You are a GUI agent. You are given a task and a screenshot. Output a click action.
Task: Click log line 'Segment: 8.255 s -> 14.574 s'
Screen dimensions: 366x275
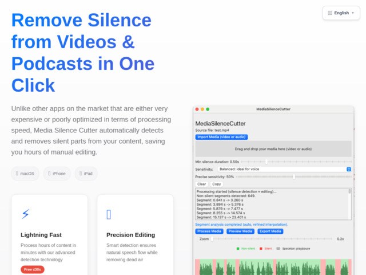[x=221, y=213]
